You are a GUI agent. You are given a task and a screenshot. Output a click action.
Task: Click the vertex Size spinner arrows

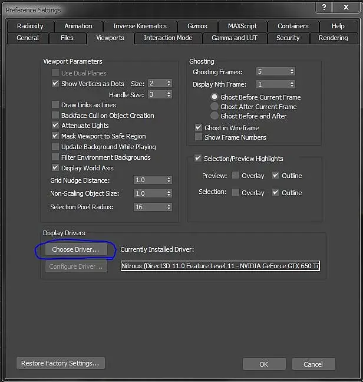[x=169, y=83]
